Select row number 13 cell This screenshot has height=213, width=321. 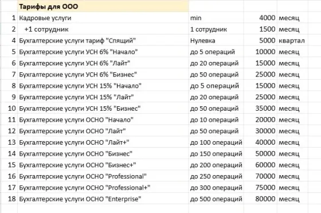(9, 142)
